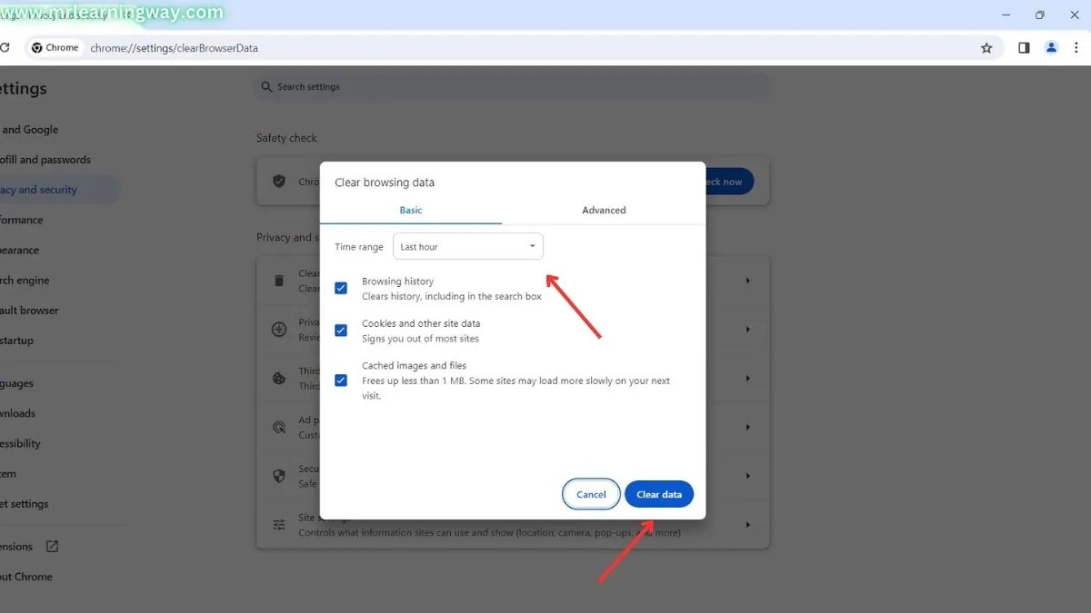Click the Search settings field

tap(512, 87)
